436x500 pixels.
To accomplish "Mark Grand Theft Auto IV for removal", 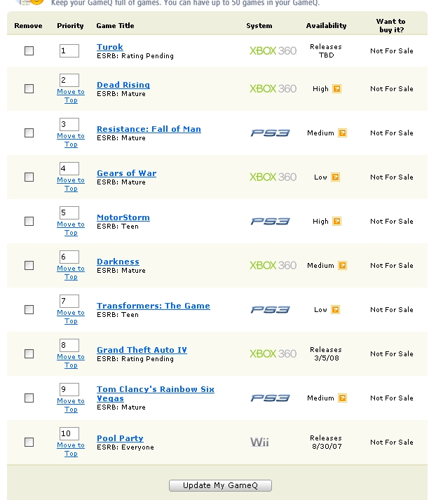I will pos(29,354).
